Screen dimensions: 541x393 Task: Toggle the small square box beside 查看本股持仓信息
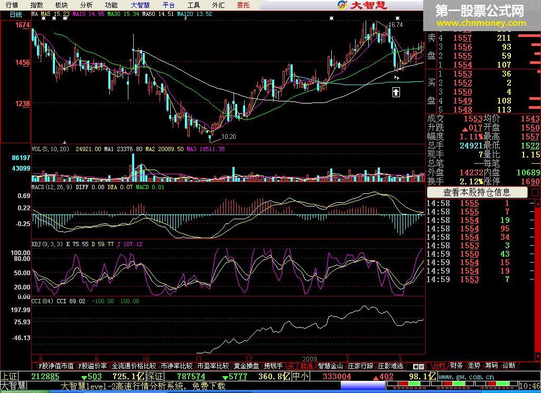pos(535,192)
